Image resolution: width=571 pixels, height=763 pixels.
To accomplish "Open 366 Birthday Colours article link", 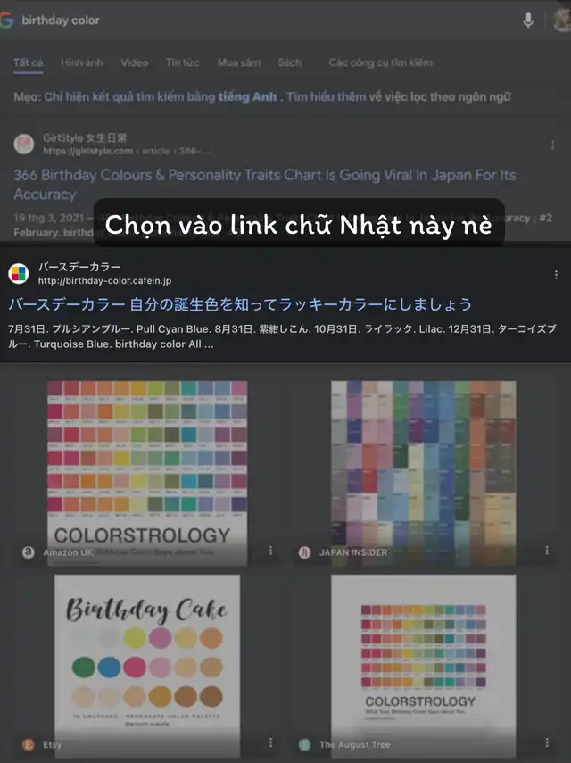I will click(x=265, y=185).
